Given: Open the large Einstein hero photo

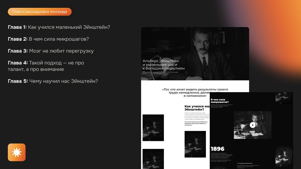Looking at the screenshot, I should click(x=195, y=54).
